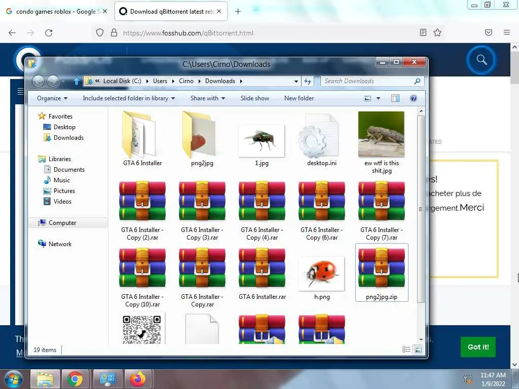Select Libraries in navigation pane
This screenshot has width=519, height=389.
coord(60,159)
